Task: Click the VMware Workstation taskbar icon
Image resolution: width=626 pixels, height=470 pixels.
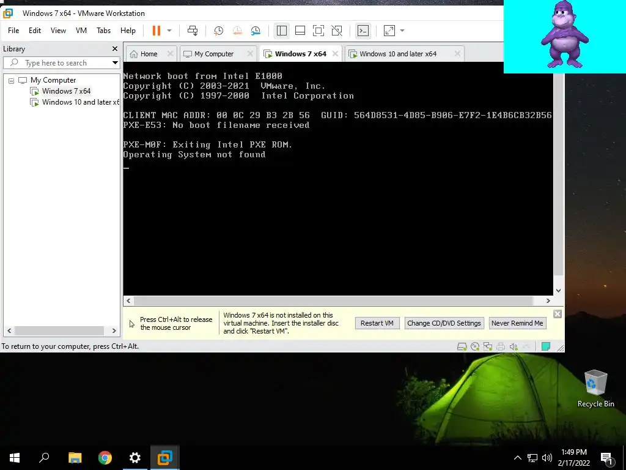Action: pos(165,458)
